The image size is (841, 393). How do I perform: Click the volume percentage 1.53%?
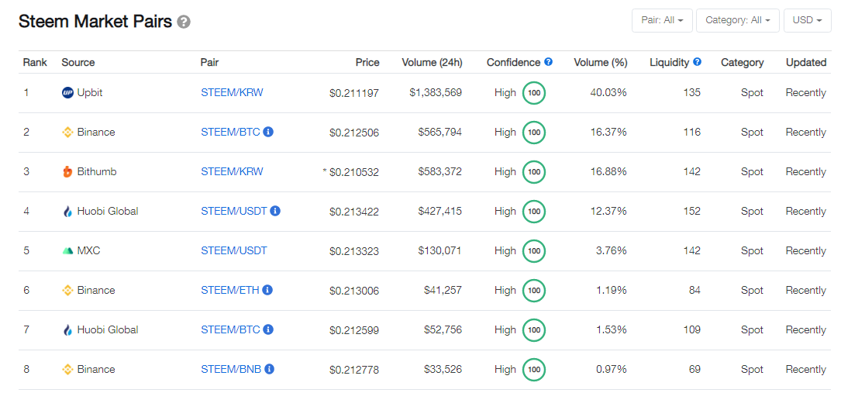611,329
